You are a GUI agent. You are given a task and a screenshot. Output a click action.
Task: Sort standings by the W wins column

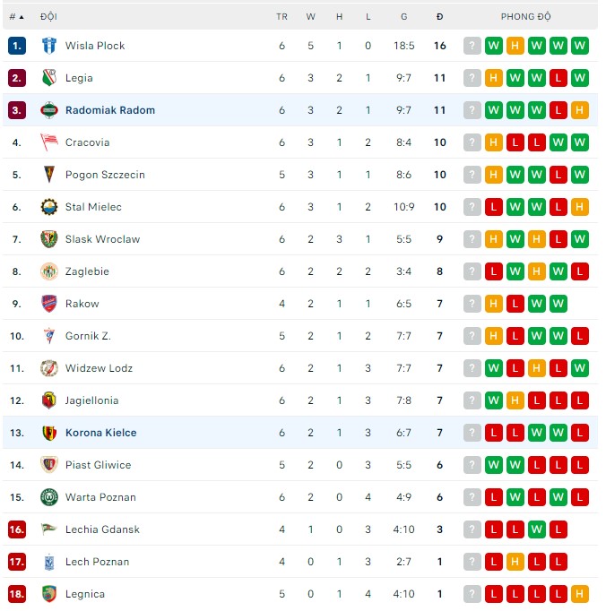[310, 17]
